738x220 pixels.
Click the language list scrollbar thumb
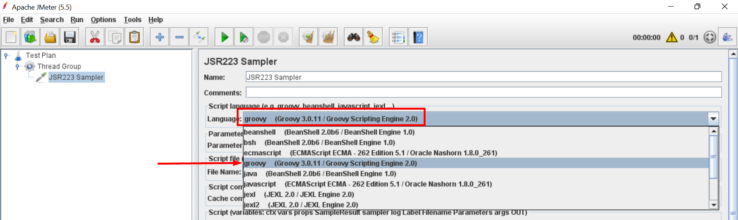[x=714, y=157]
